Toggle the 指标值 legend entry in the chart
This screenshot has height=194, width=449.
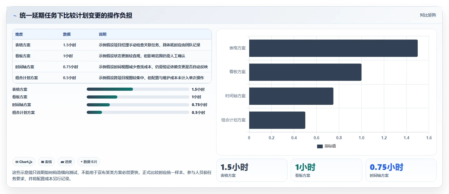pos(326,146)
